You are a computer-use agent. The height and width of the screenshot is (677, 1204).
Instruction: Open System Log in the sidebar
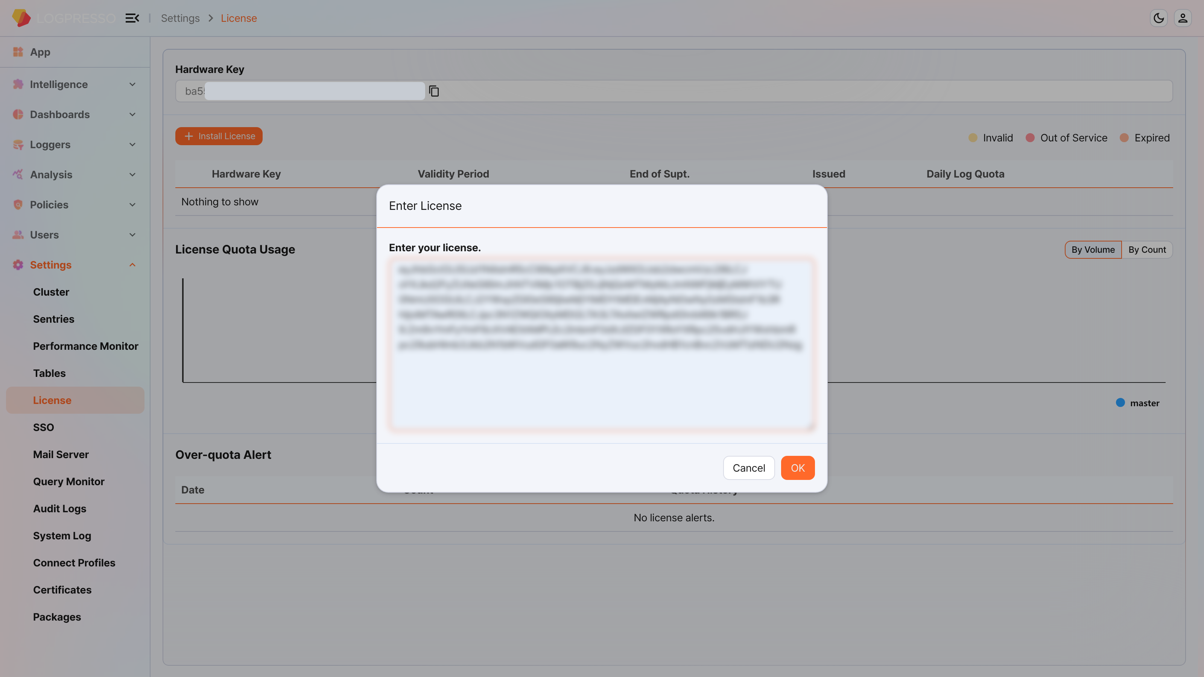pos(62,536)
